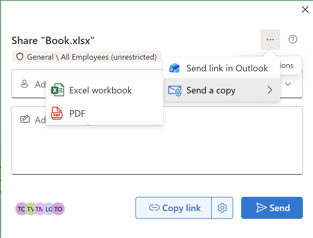This screenshot has width=313, height=238.
Task: Click the Copy link button
Action: pos(173,208)
